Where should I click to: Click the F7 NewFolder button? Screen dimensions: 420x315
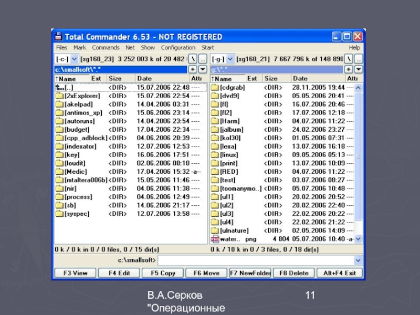pos(250,273)
